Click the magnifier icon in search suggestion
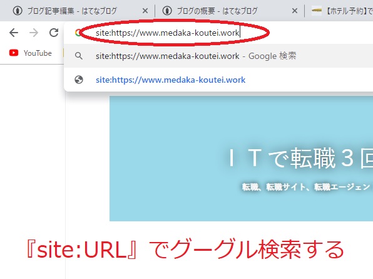373x279 pixels. click(79, 56)
